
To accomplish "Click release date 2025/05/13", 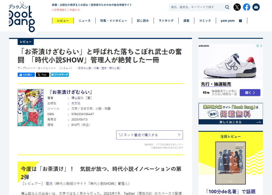I will (79, 120).
